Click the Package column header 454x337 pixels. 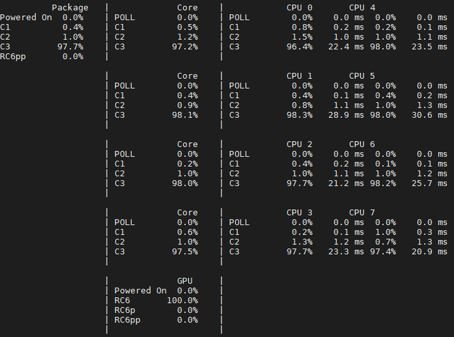point(70,8)
